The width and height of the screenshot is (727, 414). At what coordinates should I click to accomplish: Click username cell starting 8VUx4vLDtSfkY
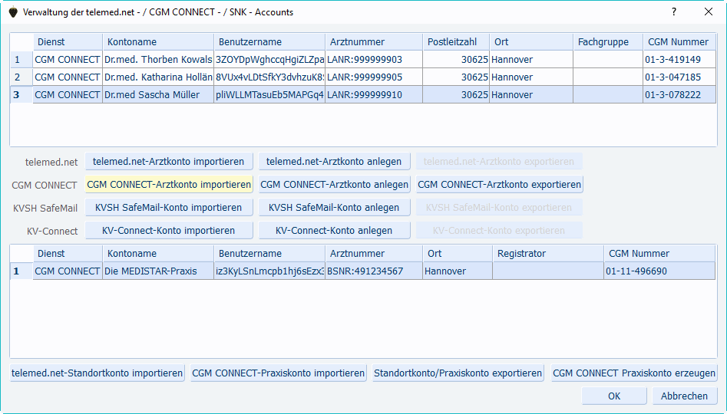269,77
